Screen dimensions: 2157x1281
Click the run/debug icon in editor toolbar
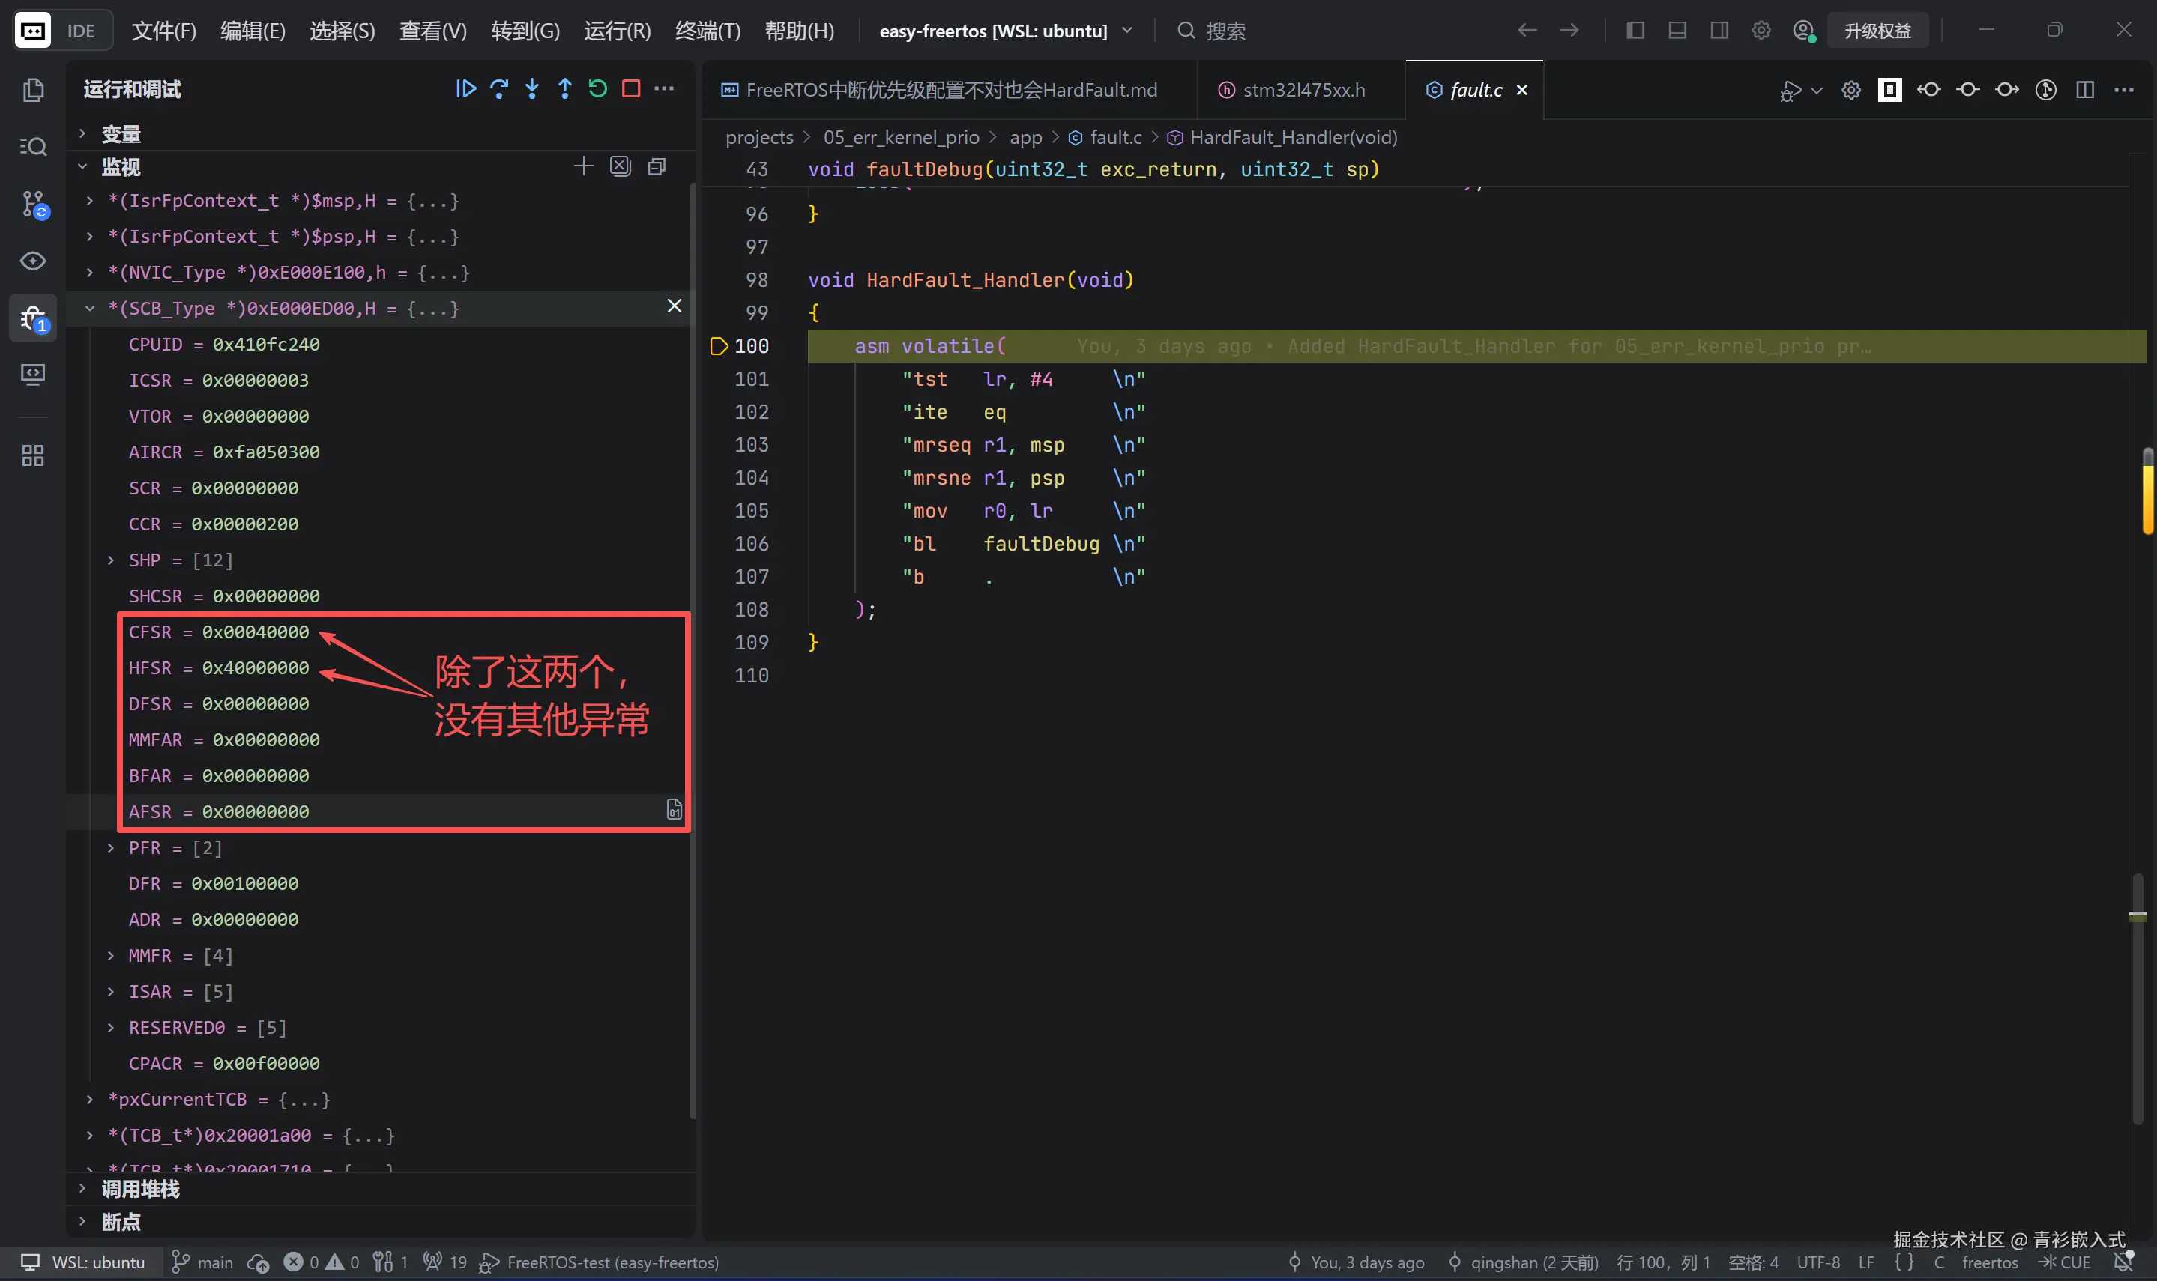pyautogui.click(x=1790, y=91)
